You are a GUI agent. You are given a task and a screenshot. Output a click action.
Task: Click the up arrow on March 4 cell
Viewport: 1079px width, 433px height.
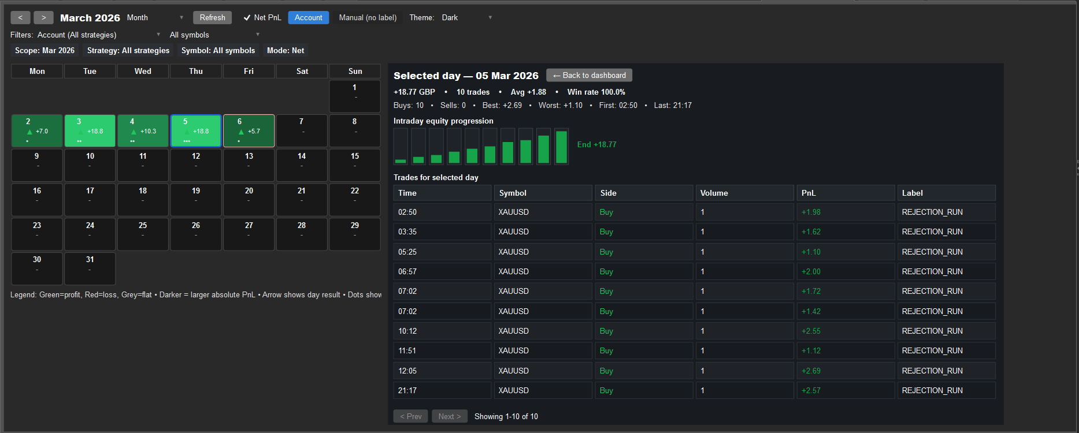coord(134,132)
